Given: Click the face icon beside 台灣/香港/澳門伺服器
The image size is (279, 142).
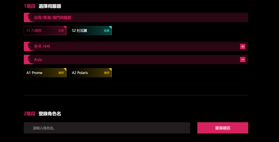Looking at the screenshot, I should coord(29,17).
